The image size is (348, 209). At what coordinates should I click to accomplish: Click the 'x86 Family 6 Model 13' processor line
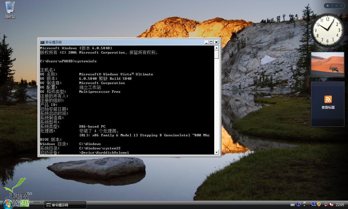144,135
